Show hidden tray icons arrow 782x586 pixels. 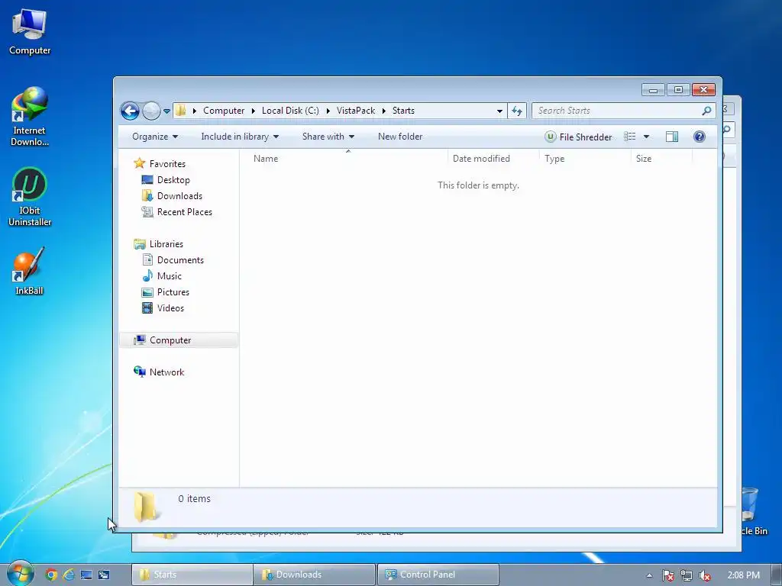(x=649, y=575)
